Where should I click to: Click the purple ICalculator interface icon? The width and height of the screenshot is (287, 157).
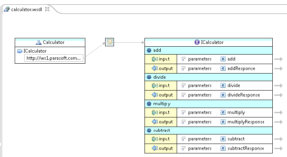click(197, 42)
